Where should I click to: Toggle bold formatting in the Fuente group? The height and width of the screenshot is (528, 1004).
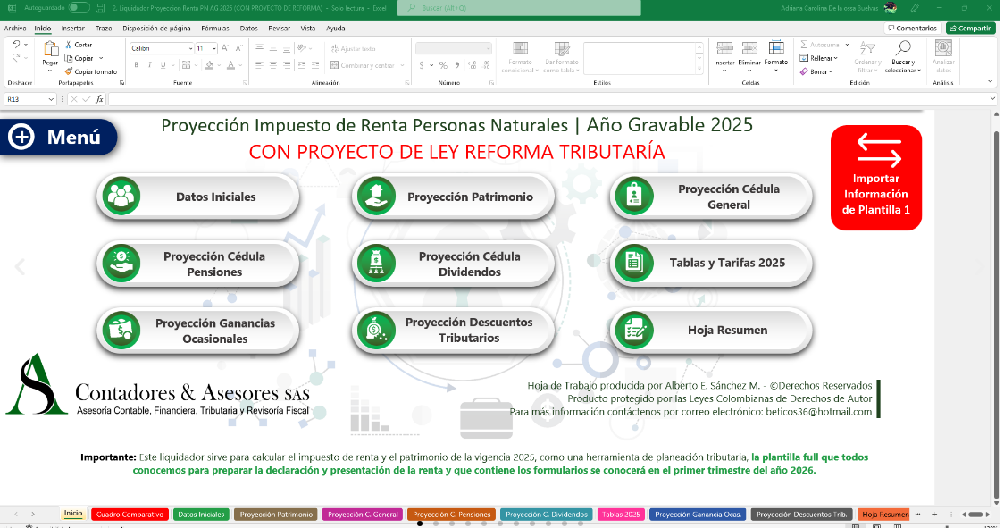[136, 64]
